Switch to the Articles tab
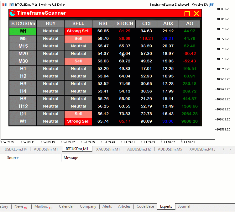Screen dimensions: 235x212 click(124, 207)
